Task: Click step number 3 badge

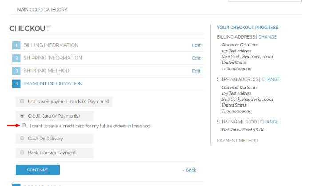Action: point(16,71)
